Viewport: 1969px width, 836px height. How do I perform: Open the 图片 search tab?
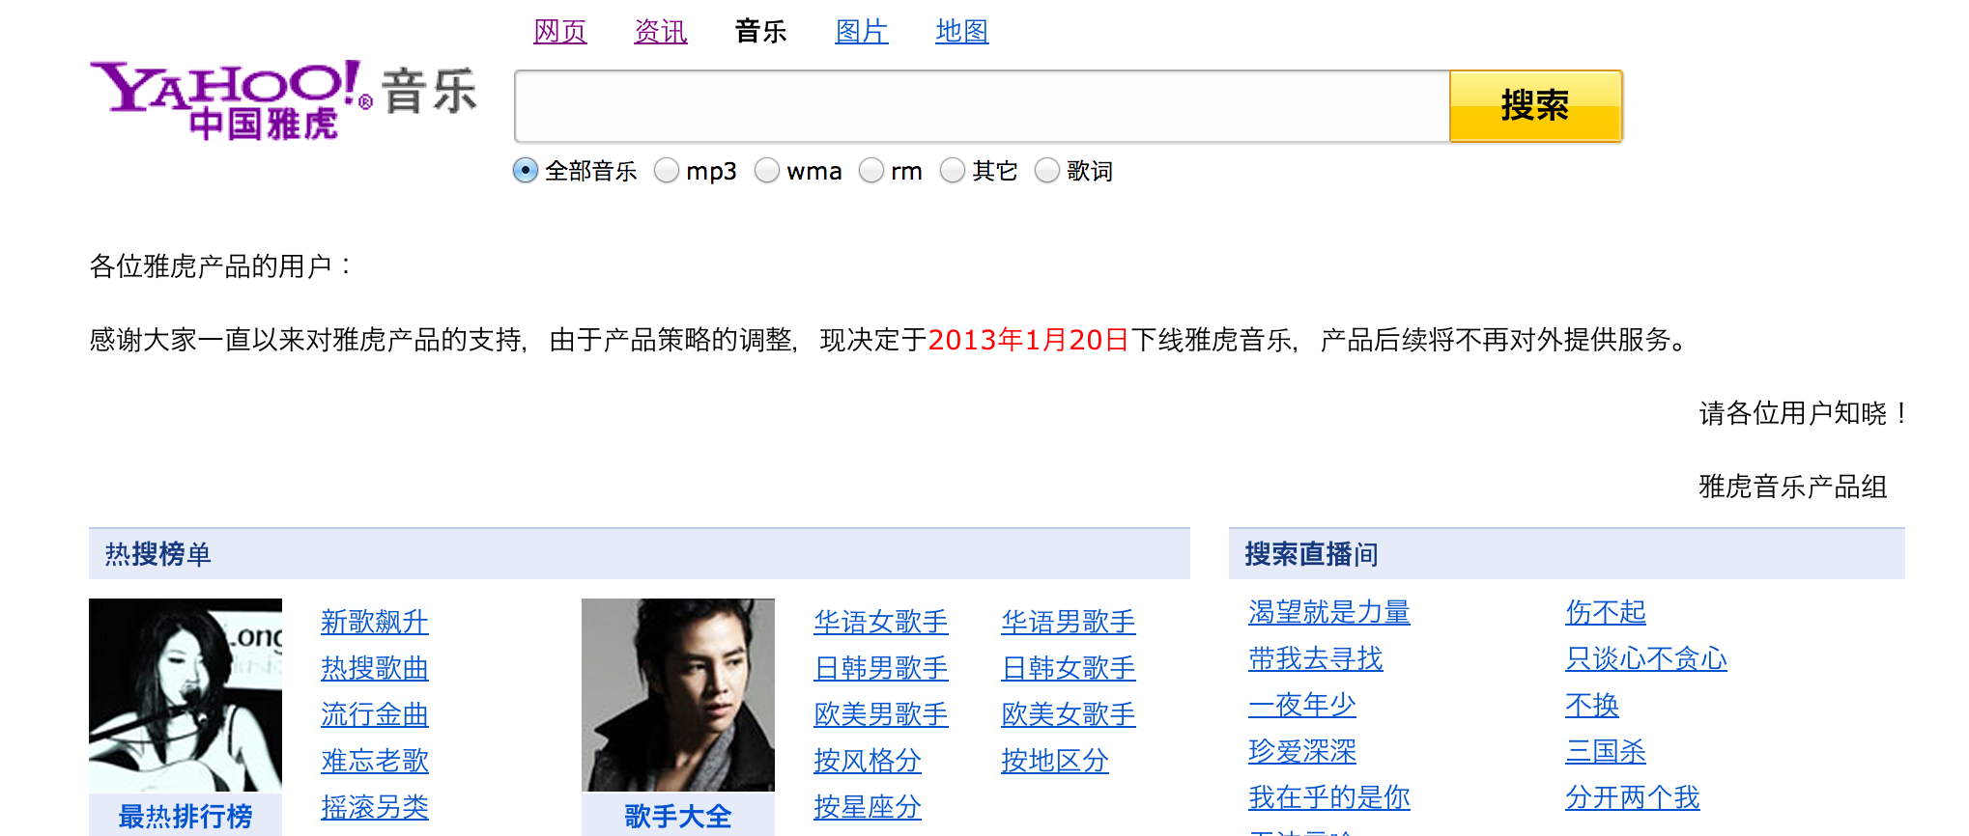point(862,31)
